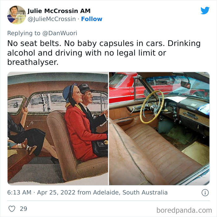
Task: Click the Julie McCrossin AM display name
Action: coord(59,11)
